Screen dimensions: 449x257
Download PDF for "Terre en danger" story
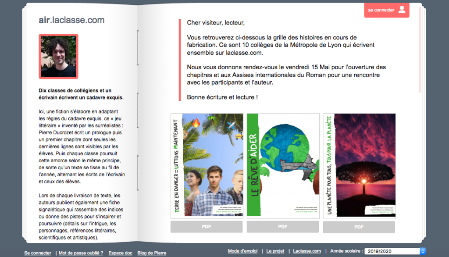(x=207, y=227)
